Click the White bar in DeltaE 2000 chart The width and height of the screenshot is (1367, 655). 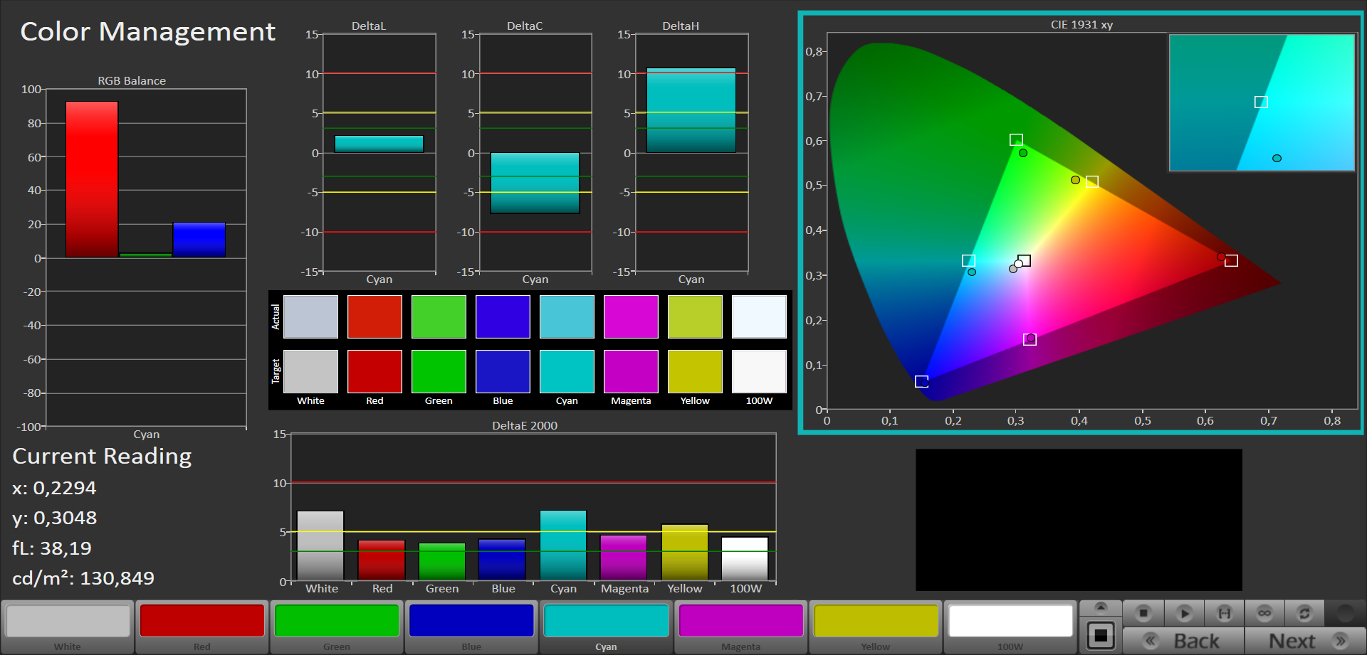(320, 546)
